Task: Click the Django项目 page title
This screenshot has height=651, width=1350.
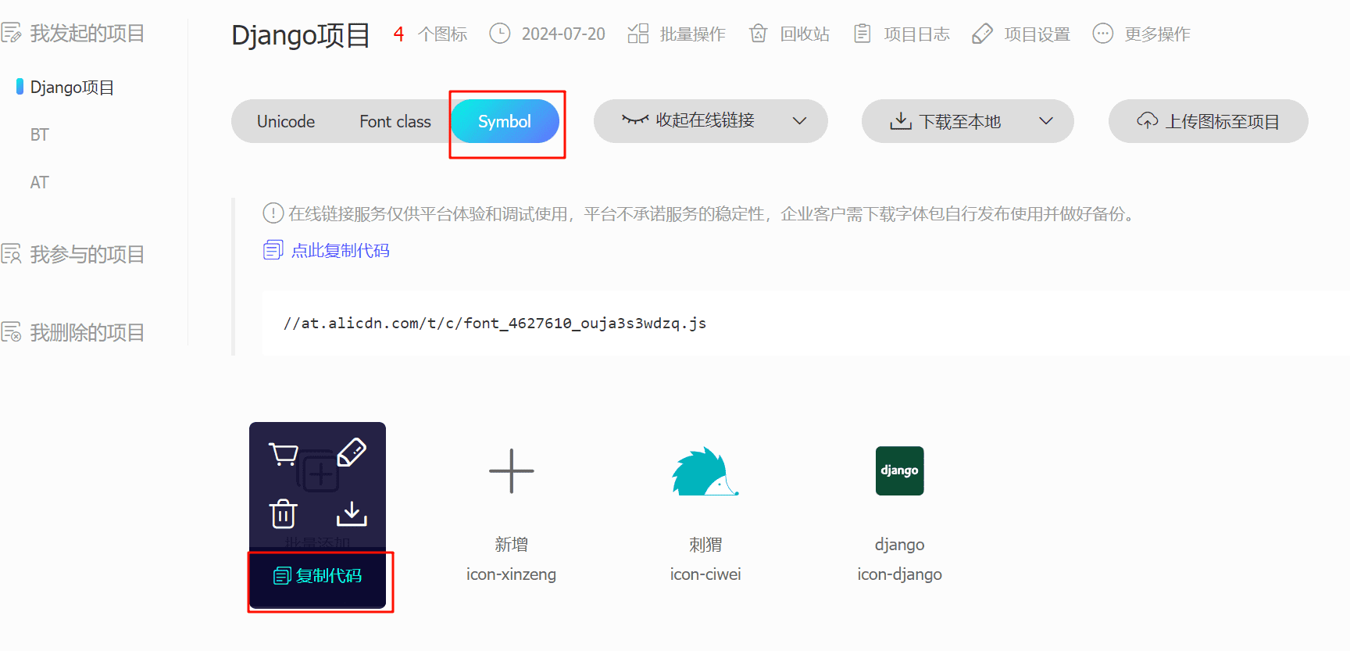Action: click(x=301, y=35)
